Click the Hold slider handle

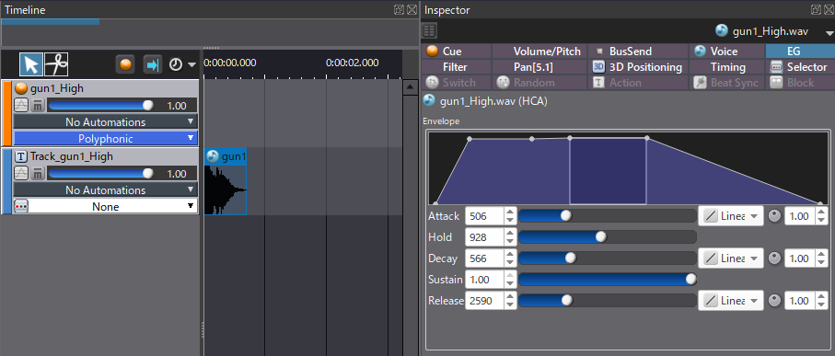tap(600, 236)
